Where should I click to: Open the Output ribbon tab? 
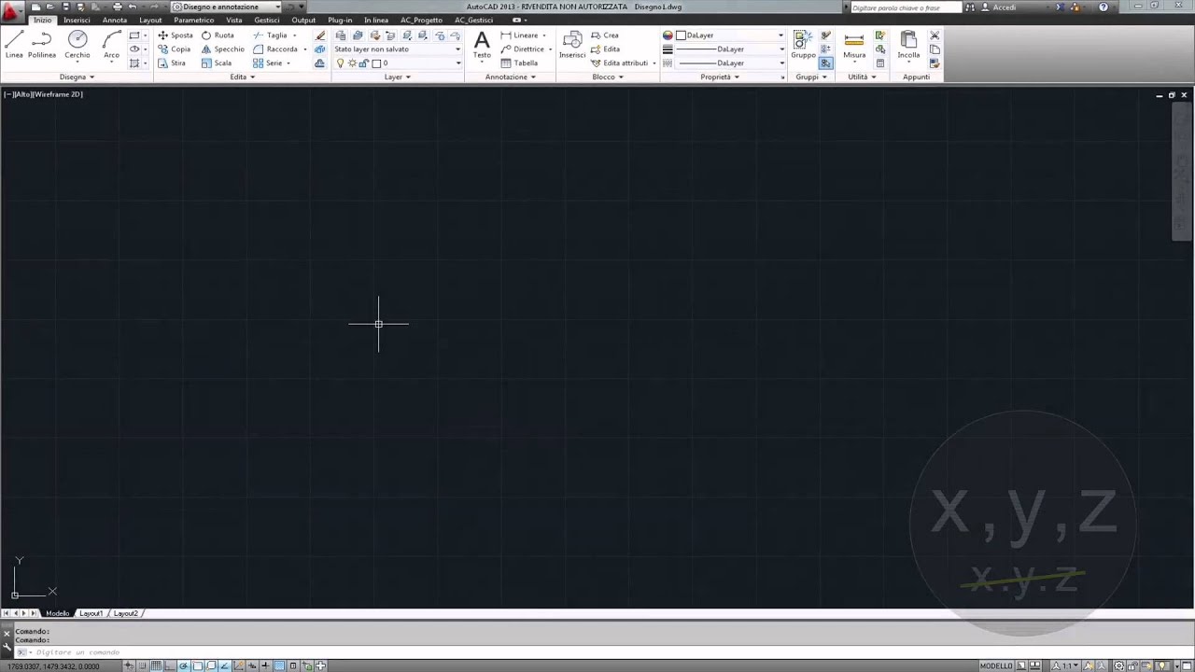pyautogui.click(x=303, y=20)
